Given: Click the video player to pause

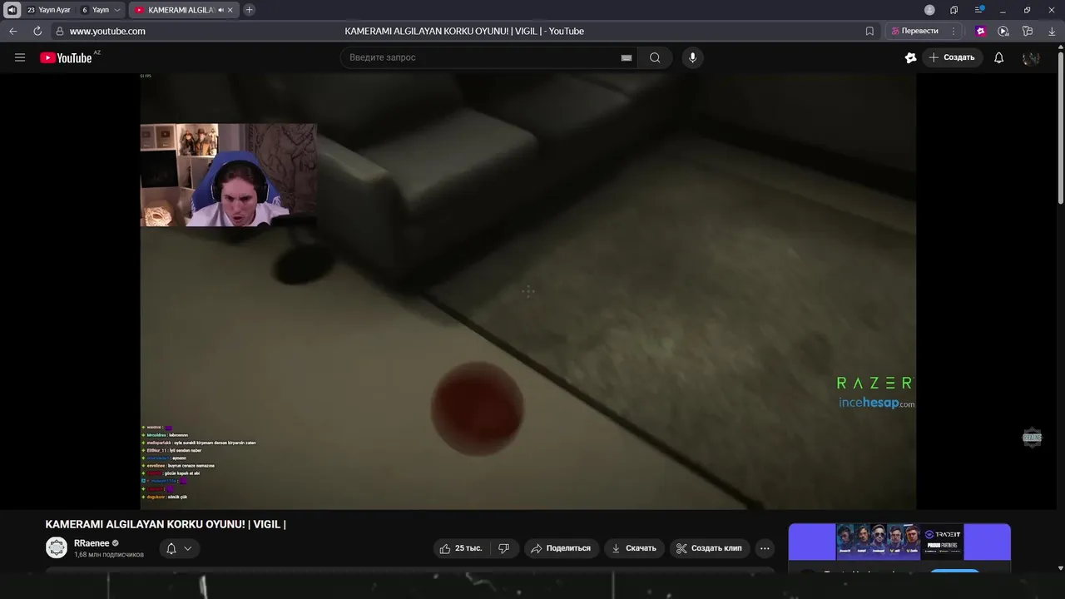Looking at the screenshot, I should point(528,291).
